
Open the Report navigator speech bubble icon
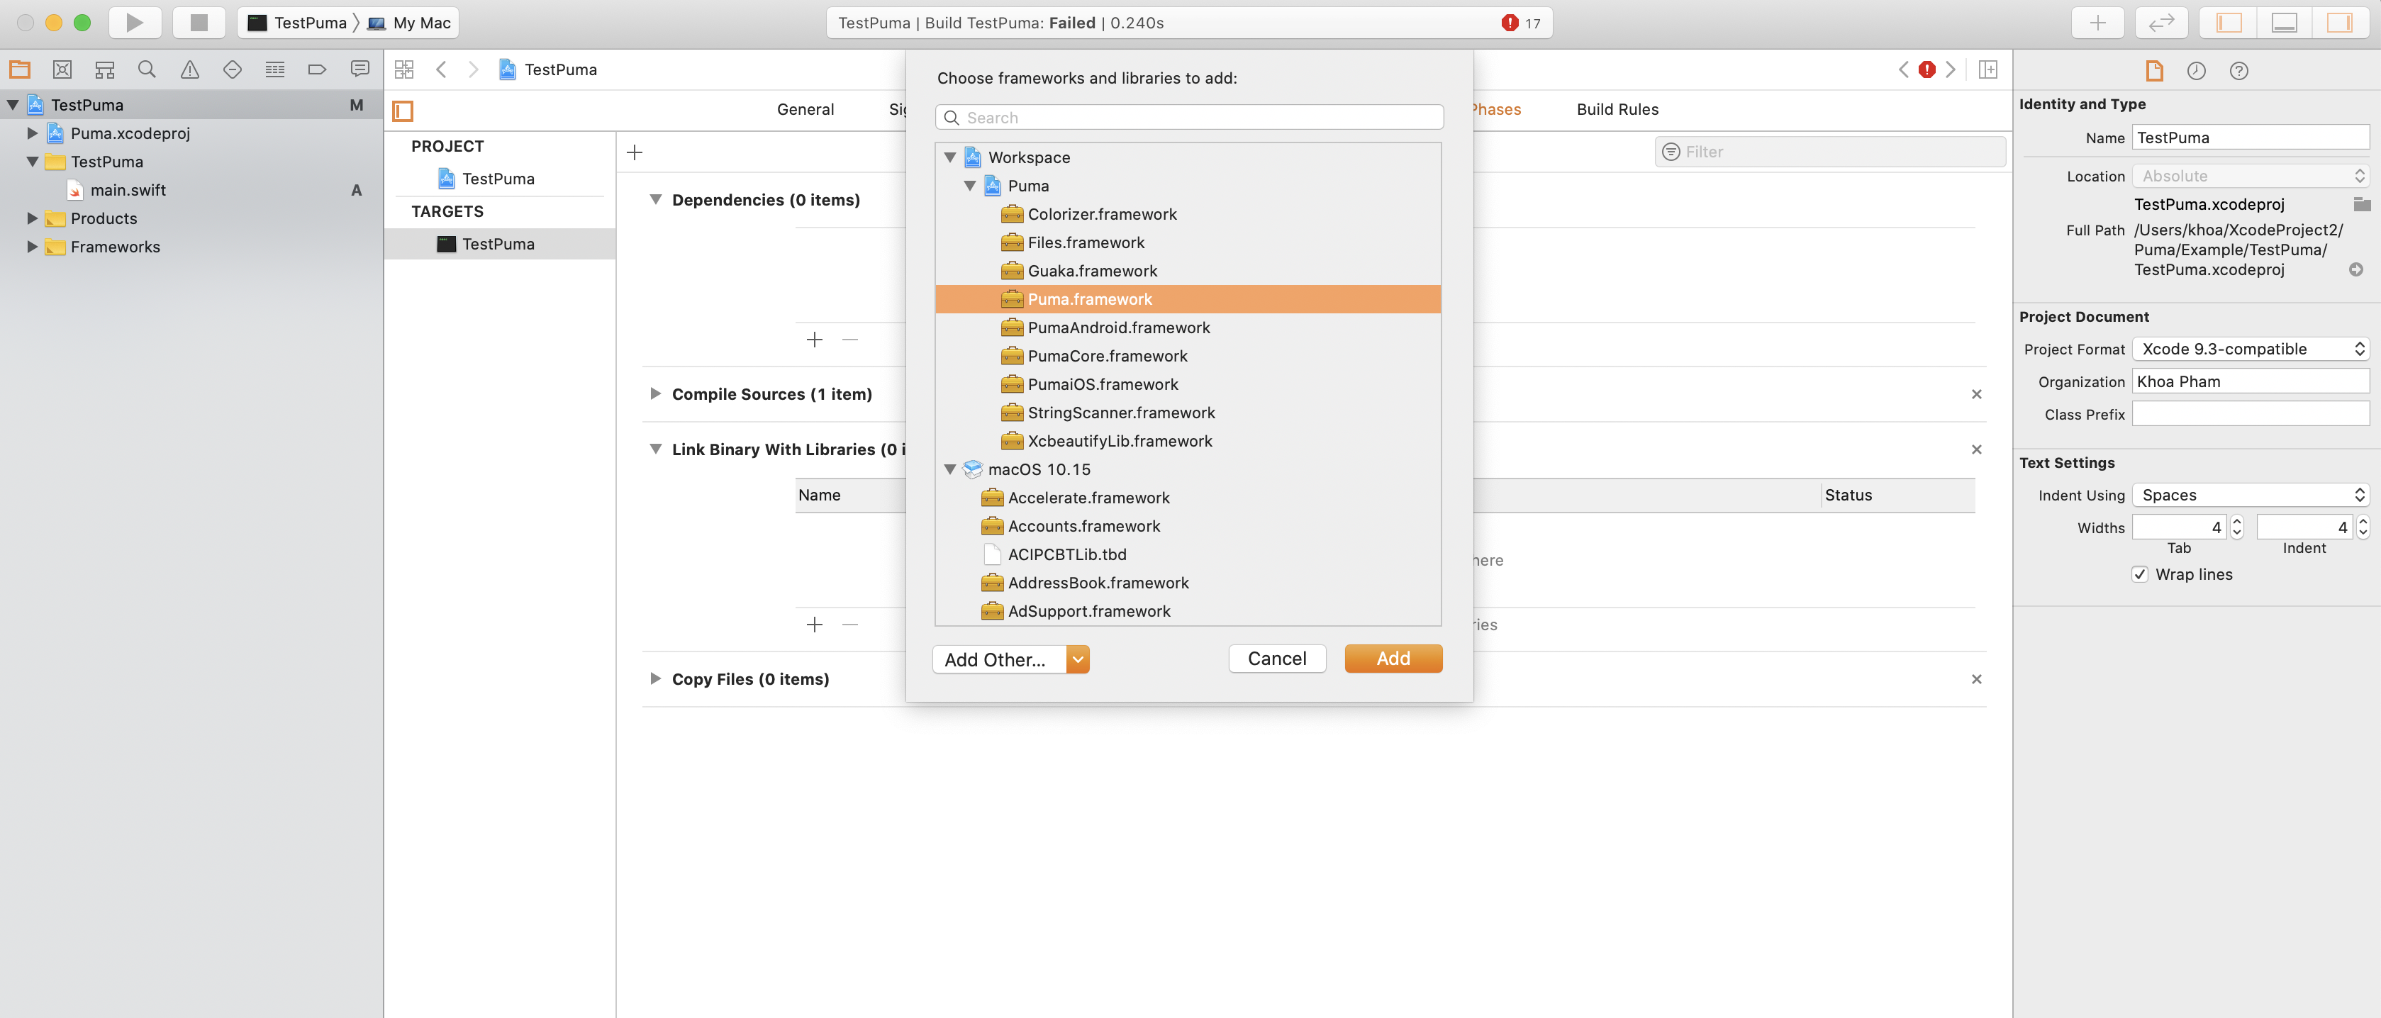[359, 69]
